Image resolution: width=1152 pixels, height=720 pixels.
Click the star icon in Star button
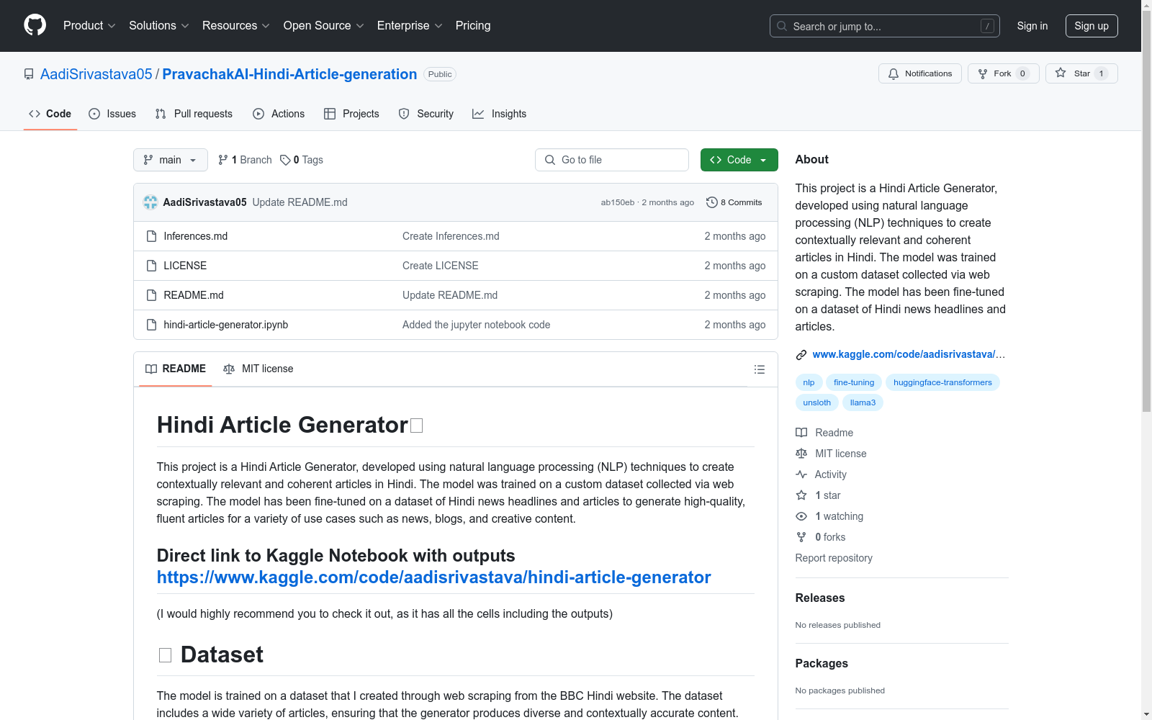pyautogui.click(x=1061, y=73)
